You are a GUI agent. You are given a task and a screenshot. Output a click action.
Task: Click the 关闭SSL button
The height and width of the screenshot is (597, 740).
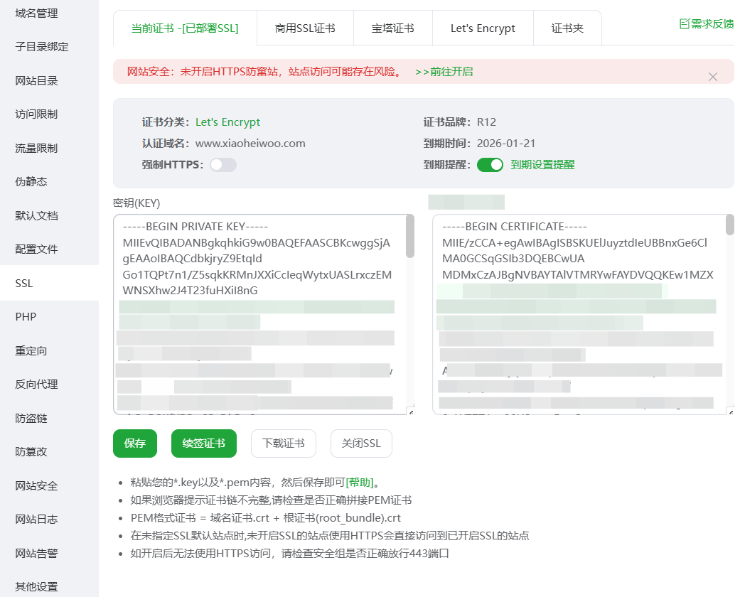(361, 443)
